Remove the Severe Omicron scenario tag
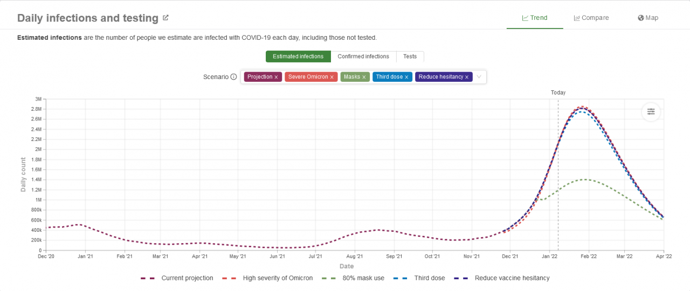This screenshot has width=690, height=291. coord(332,77)
